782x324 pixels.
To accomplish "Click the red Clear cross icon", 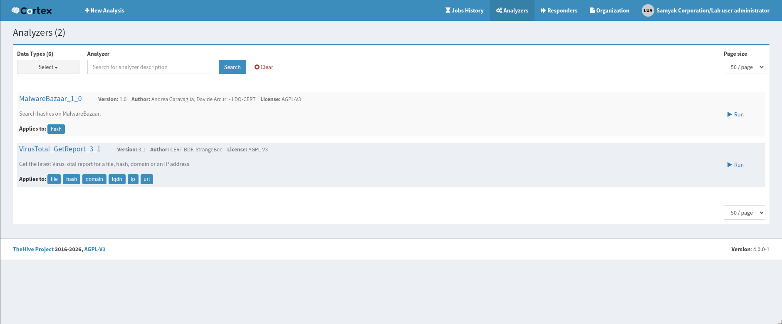I will click(257, 67).
